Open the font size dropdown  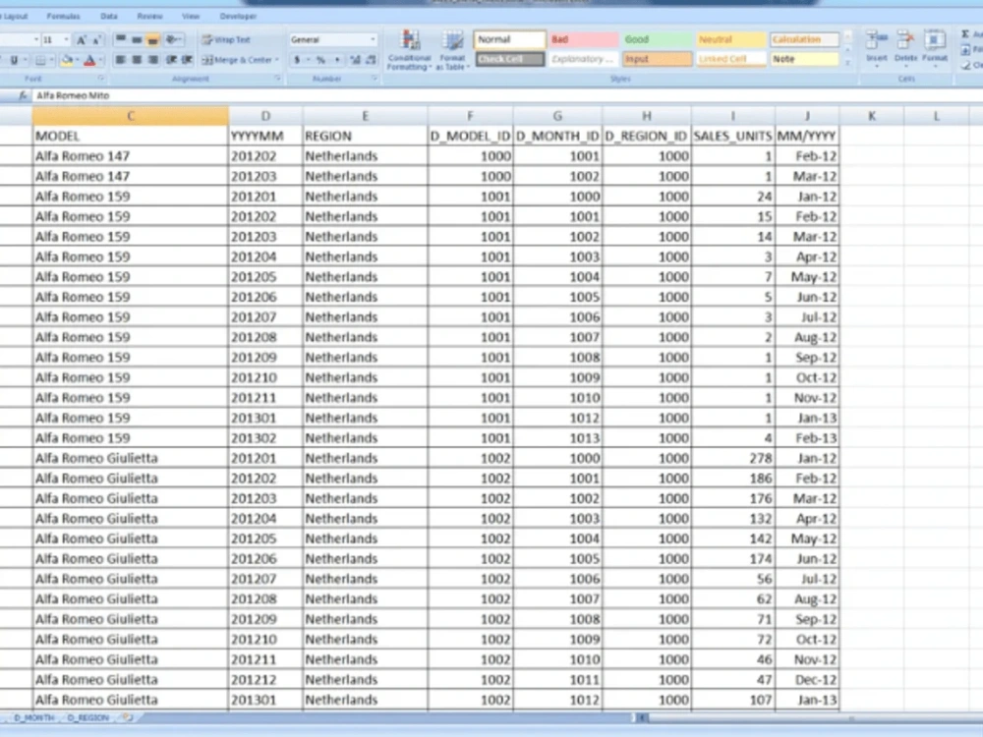65,40
